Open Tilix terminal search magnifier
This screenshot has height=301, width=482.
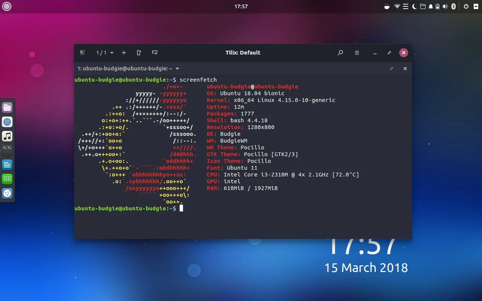340,53
